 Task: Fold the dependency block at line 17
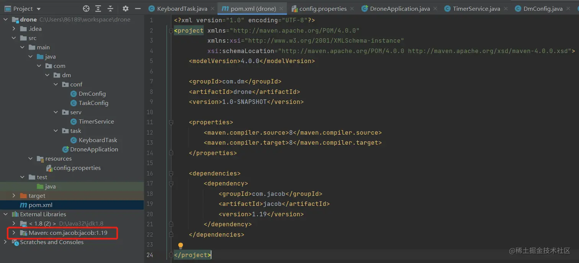[x=171, y=183]
